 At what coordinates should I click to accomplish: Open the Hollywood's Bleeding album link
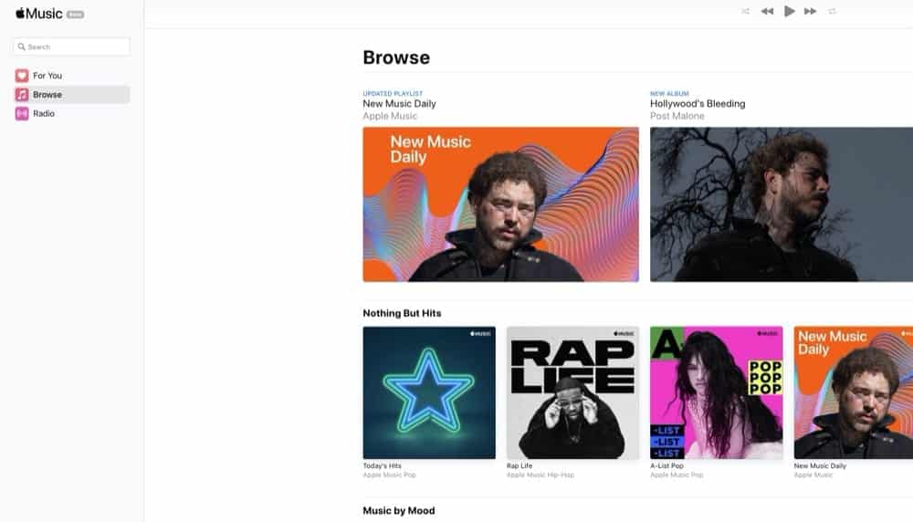(x=698, y=104)
